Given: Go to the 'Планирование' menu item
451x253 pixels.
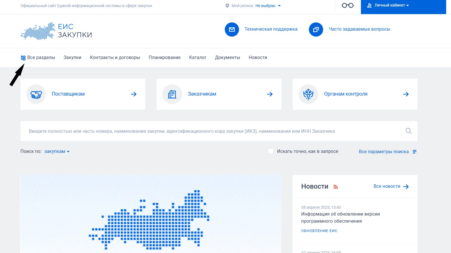Looking at the screenshot, I should pyautogui.click(x=165, y=58).
